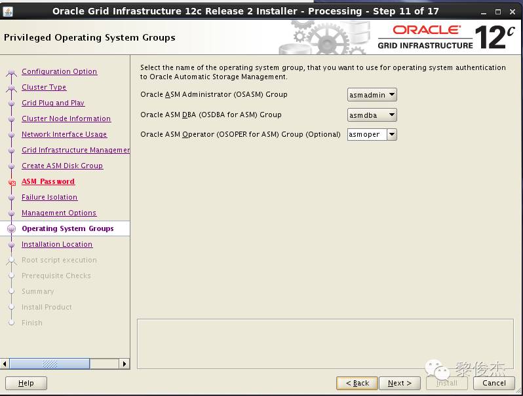The width and height of the screenshot is (523, 396).
Task: Click the empty message area at the bottom
Action: pos(325,344)
